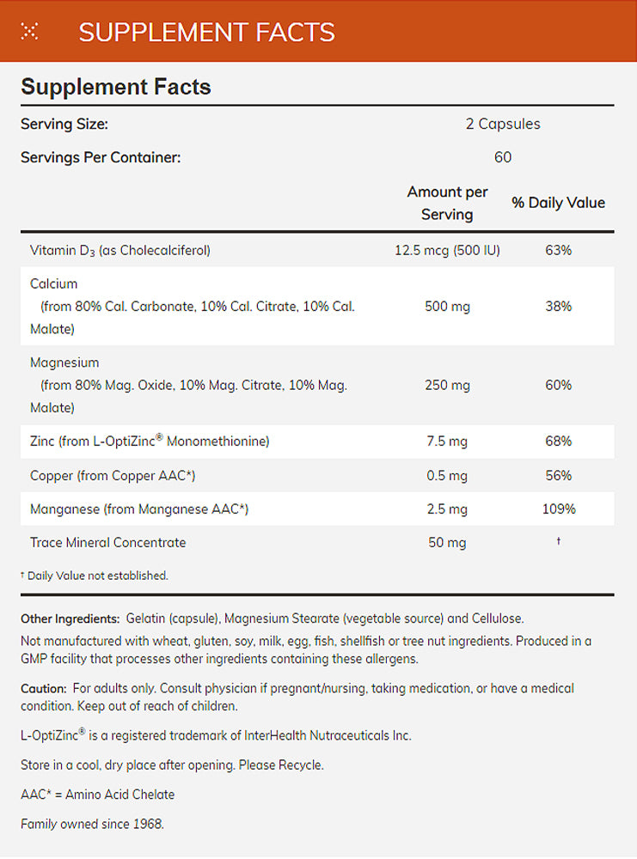Image resolution: width=637 pixels, height=859 pixels.
Task: Click the Calcium ingredient name
Action: pyautogui.click(x=53, y=283)
